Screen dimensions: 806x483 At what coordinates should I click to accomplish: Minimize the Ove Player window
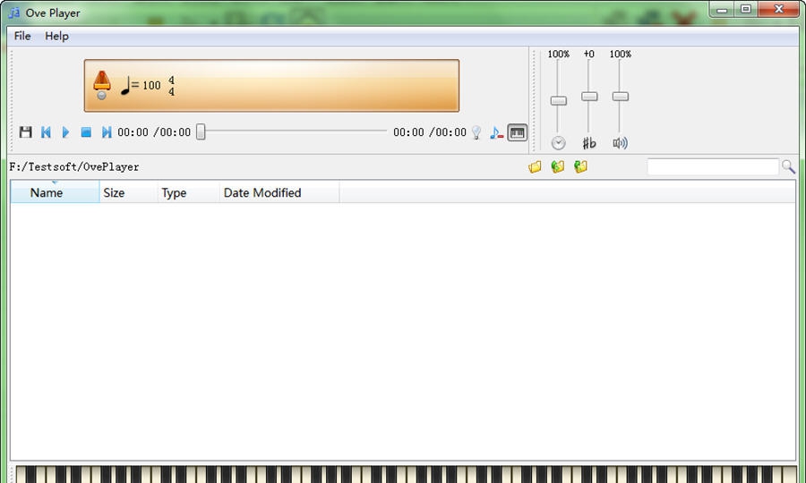tap(722, 9)
